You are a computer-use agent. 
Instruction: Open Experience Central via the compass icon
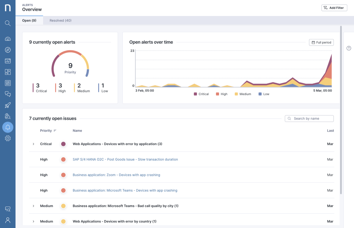[7, 50]
